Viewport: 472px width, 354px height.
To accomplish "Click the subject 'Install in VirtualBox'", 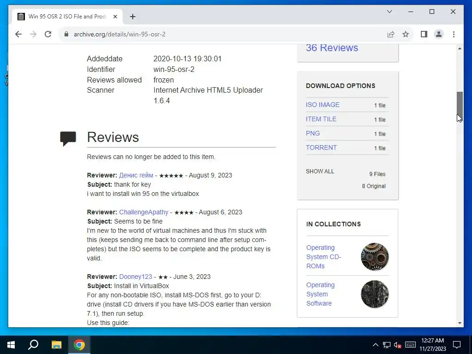I will tap(142, 286).
